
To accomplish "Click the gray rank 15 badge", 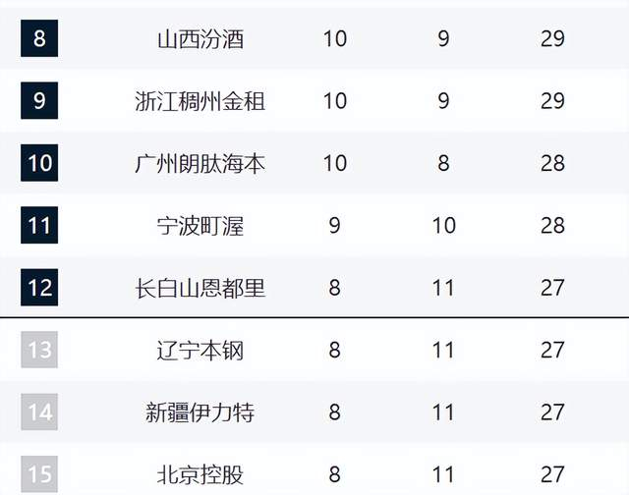I will pos(39,474).
